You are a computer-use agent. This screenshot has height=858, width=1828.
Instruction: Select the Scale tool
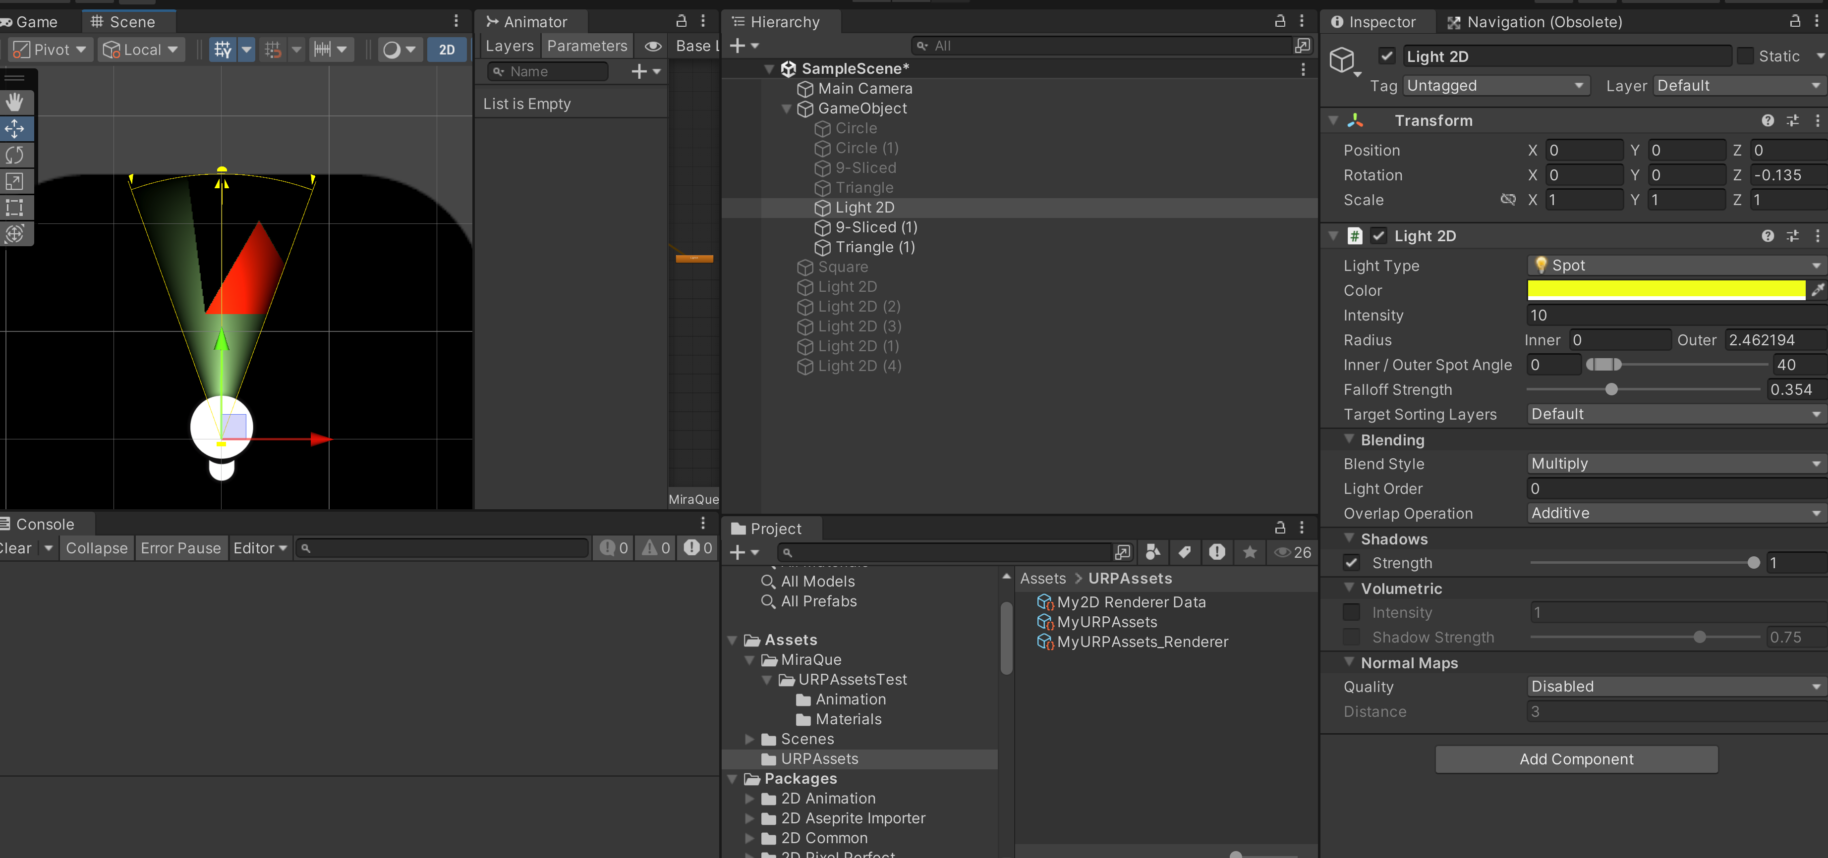pyautogui.click(x=15, y=181)
